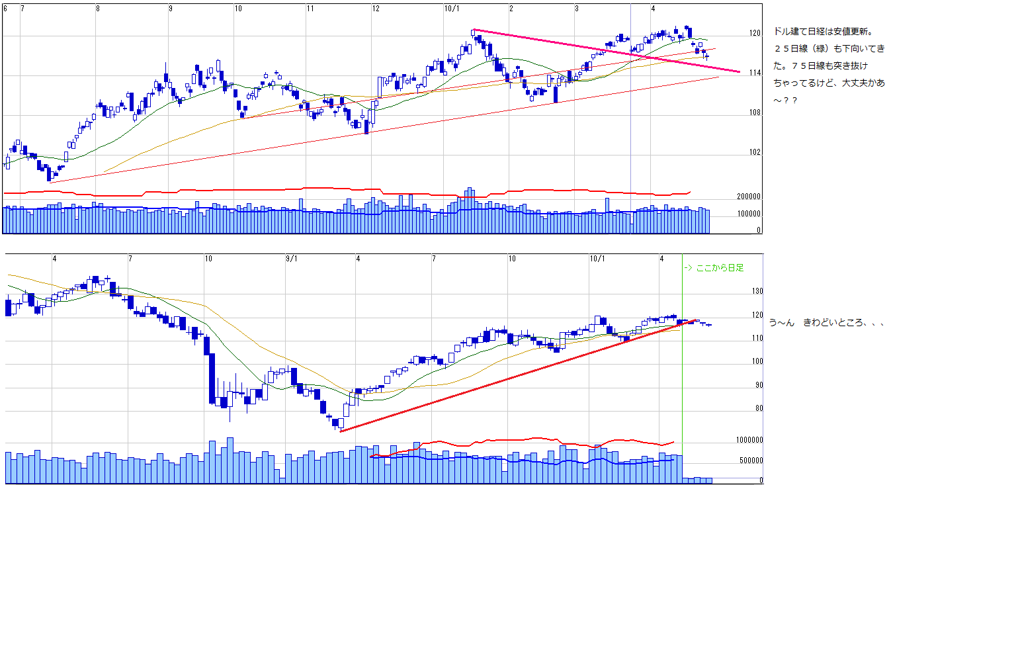Click the '10/1' date marker on bottom chart
Image resolution: width=1016 pixels, height=663 pixels.
pos(597,259)
